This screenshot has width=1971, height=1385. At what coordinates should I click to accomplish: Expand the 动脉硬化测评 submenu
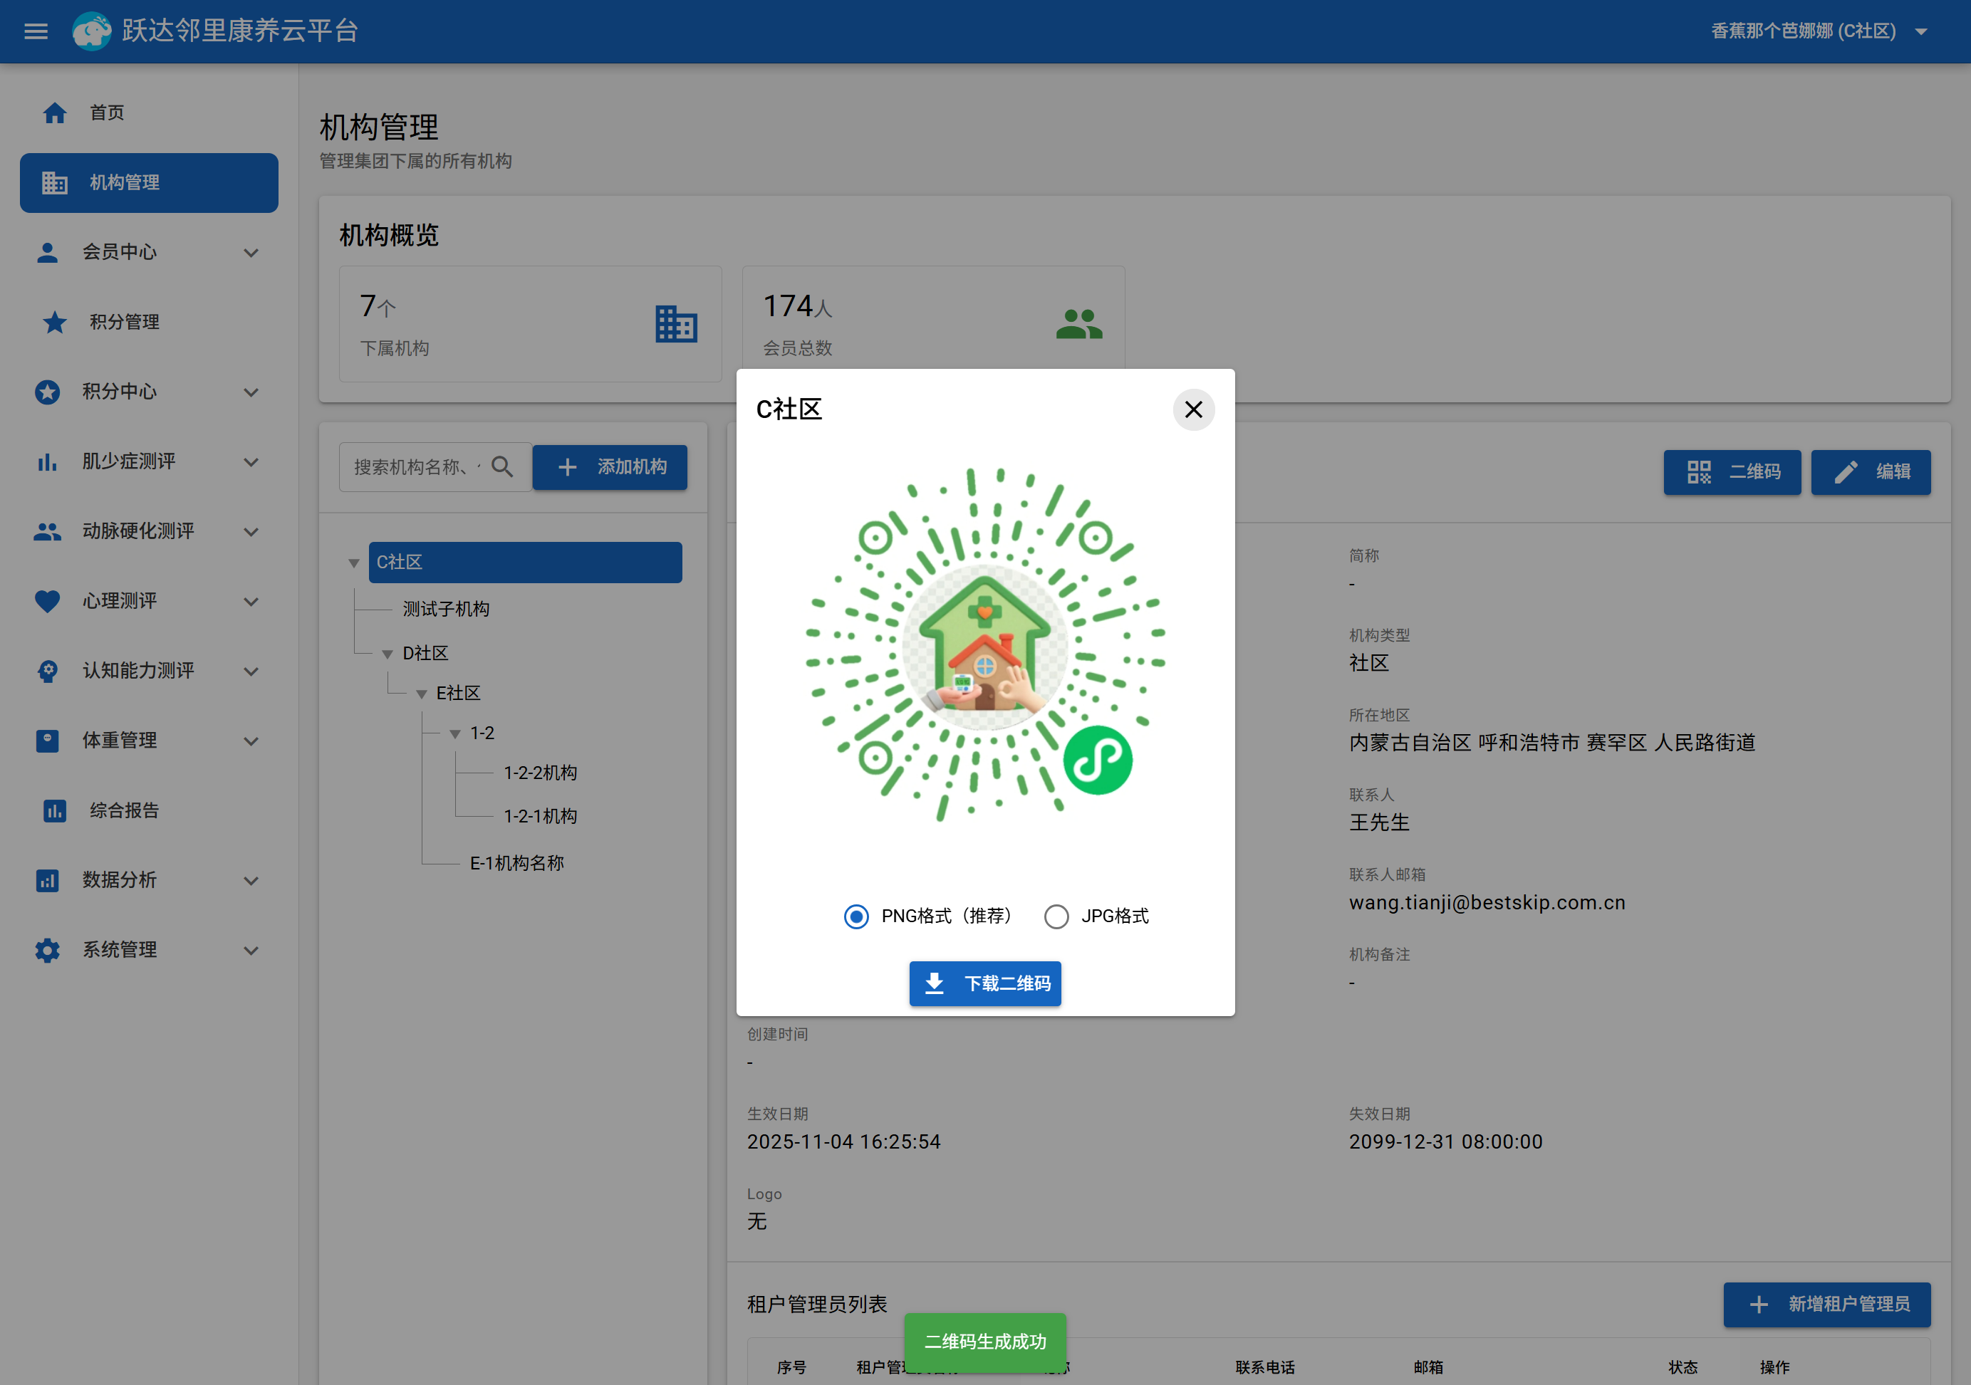point(251,532)
